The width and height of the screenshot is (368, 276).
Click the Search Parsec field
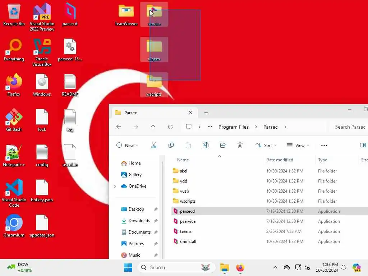click(x=348, y=127)
